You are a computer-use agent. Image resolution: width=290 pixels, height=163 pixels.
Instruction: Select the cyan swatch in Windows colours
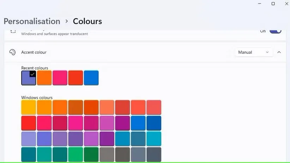pyautogui.click(x=153, y=139)
